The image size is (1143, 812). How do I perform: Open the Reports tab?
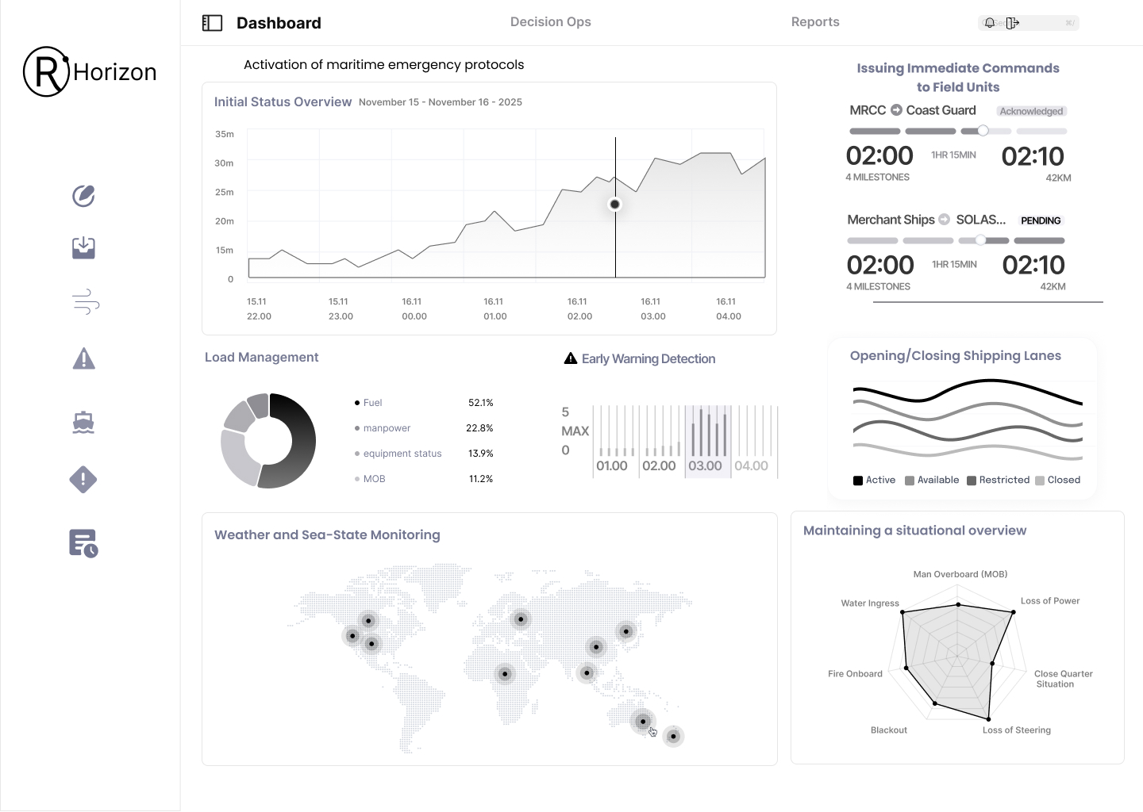coord(814,22)
